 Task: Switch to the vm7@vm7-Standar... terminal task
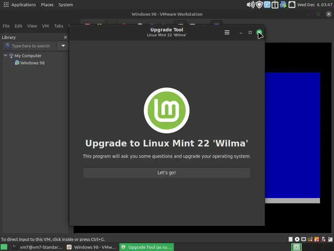tap(38, 247)
